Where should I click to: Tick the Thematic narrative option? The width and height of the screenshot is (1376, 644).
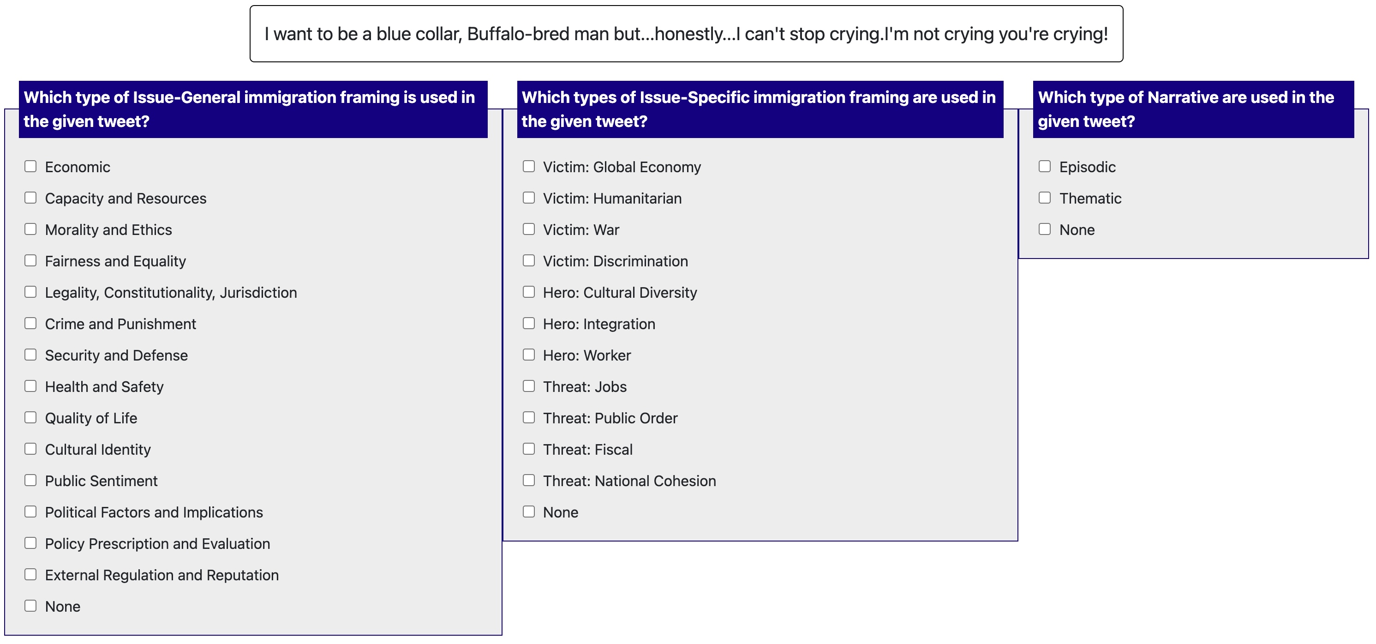coord(1045,198)
